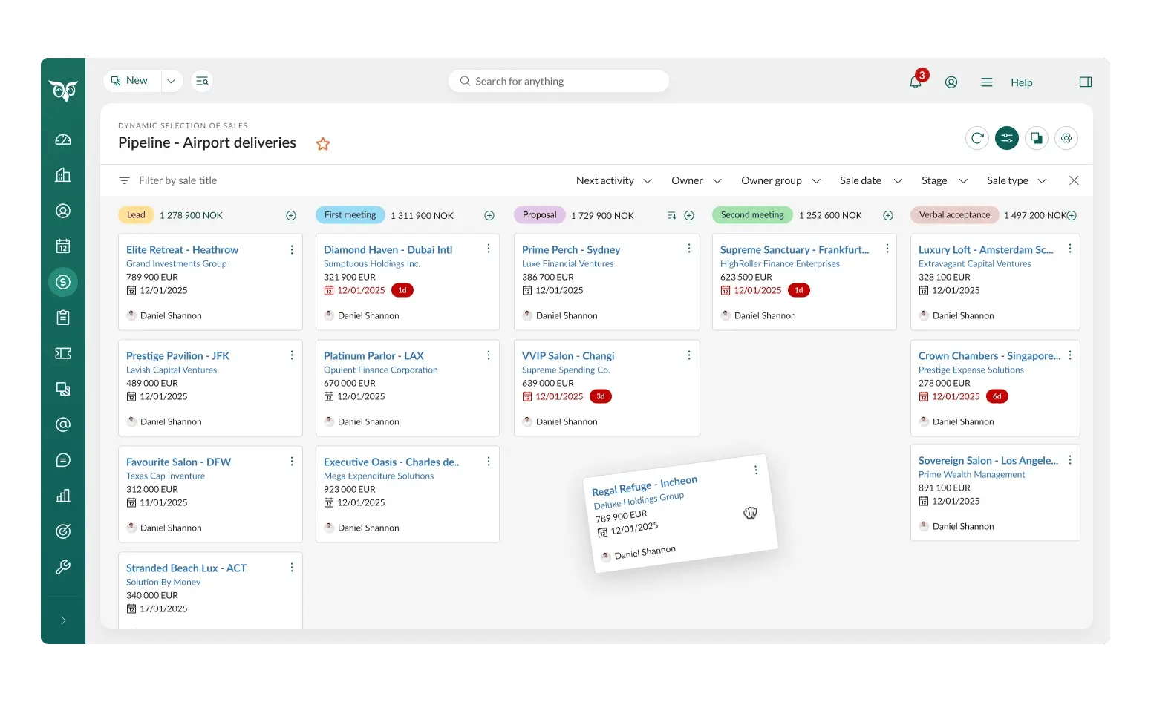Open the dashboard icon in the sidebar
1151x702 pixels.
[63, 140]
